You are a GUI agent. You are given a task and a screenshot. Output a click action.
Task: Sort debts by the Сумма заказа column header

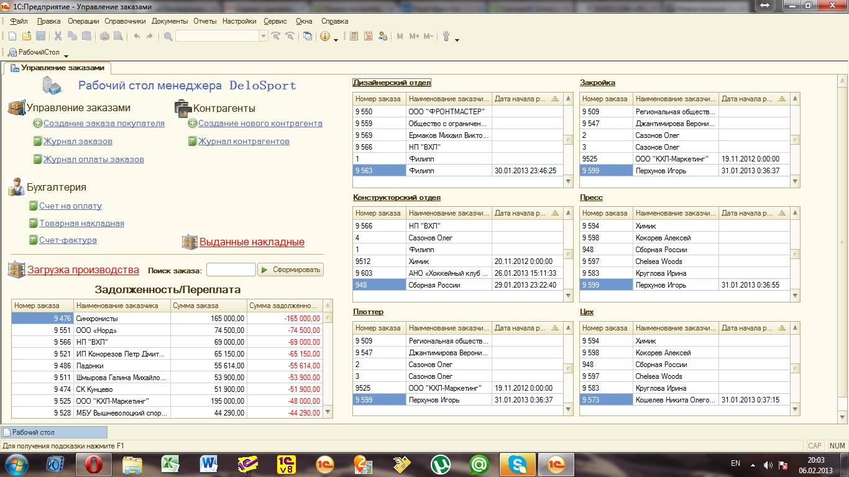(208, 306)
